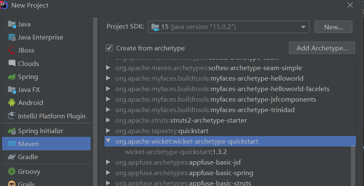Open the Project SDK dropdown
This screenshot has width=364, height=186.
pyautogui.click(x=303, y=27)
